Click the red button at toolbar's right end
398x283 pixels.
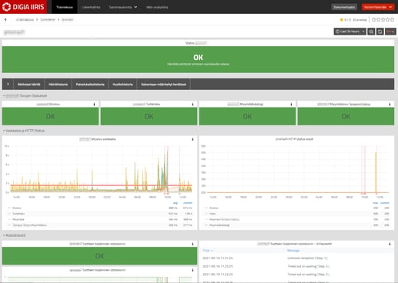click(390, 32)
